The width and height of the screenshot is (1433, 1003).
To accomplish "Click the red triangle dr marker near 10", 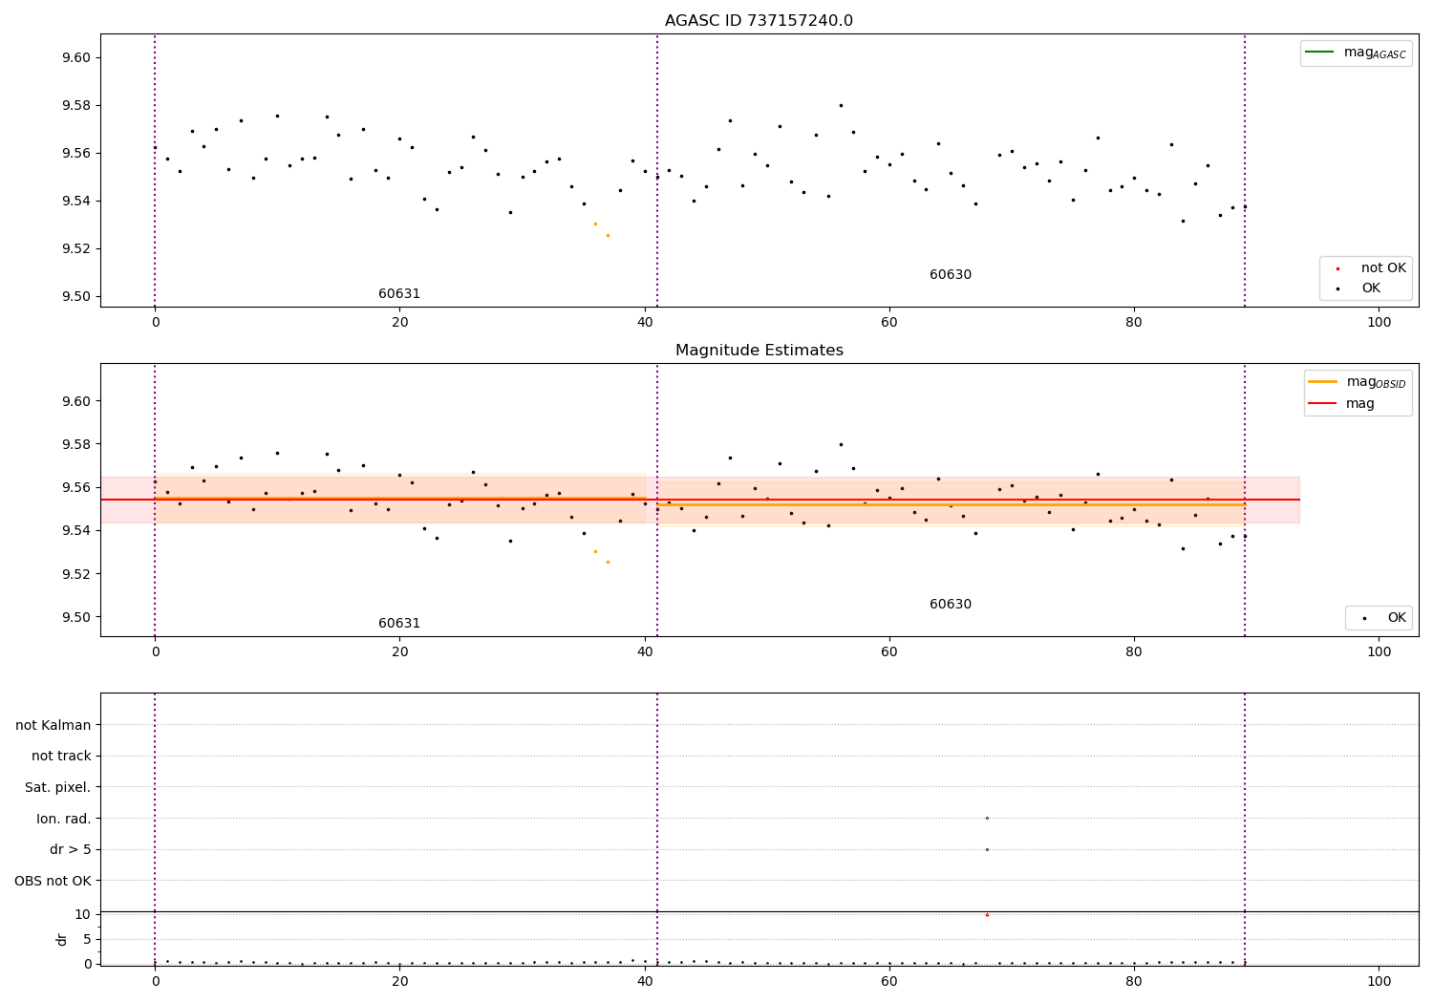I will tap(987, 915).
